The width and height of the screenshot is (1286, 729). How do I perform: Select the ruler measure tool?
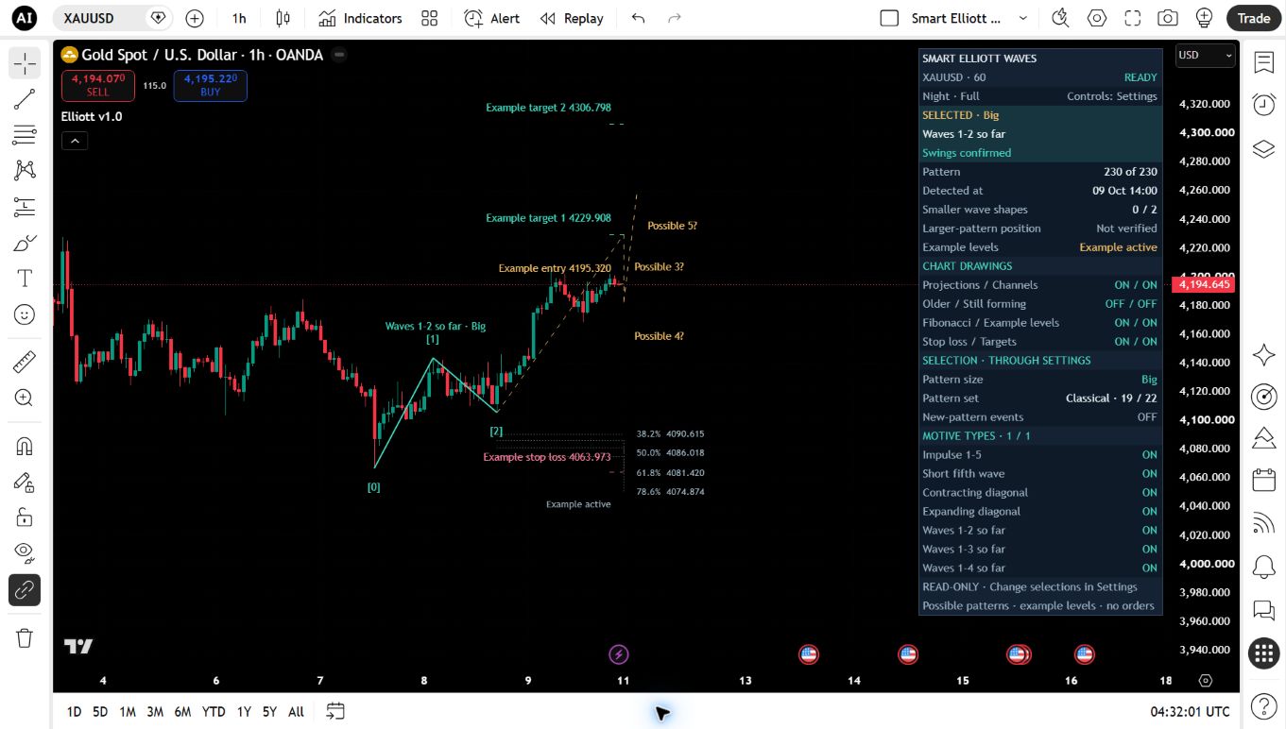[x=25, y=362]
